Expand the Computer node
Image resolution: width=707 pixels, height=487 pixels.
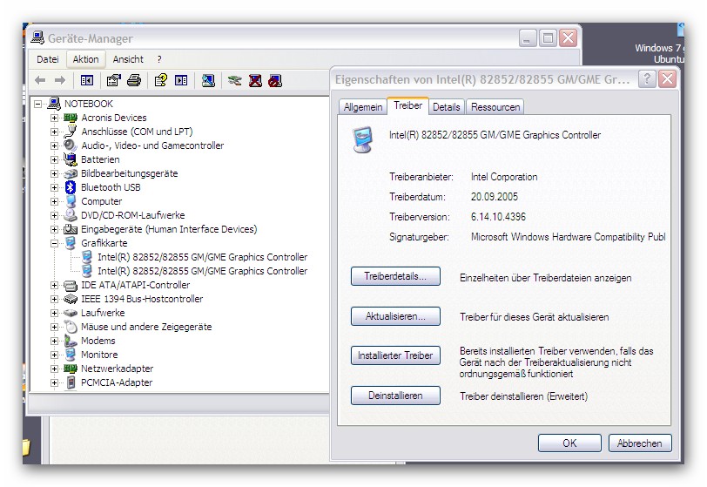tap(54, 202)
